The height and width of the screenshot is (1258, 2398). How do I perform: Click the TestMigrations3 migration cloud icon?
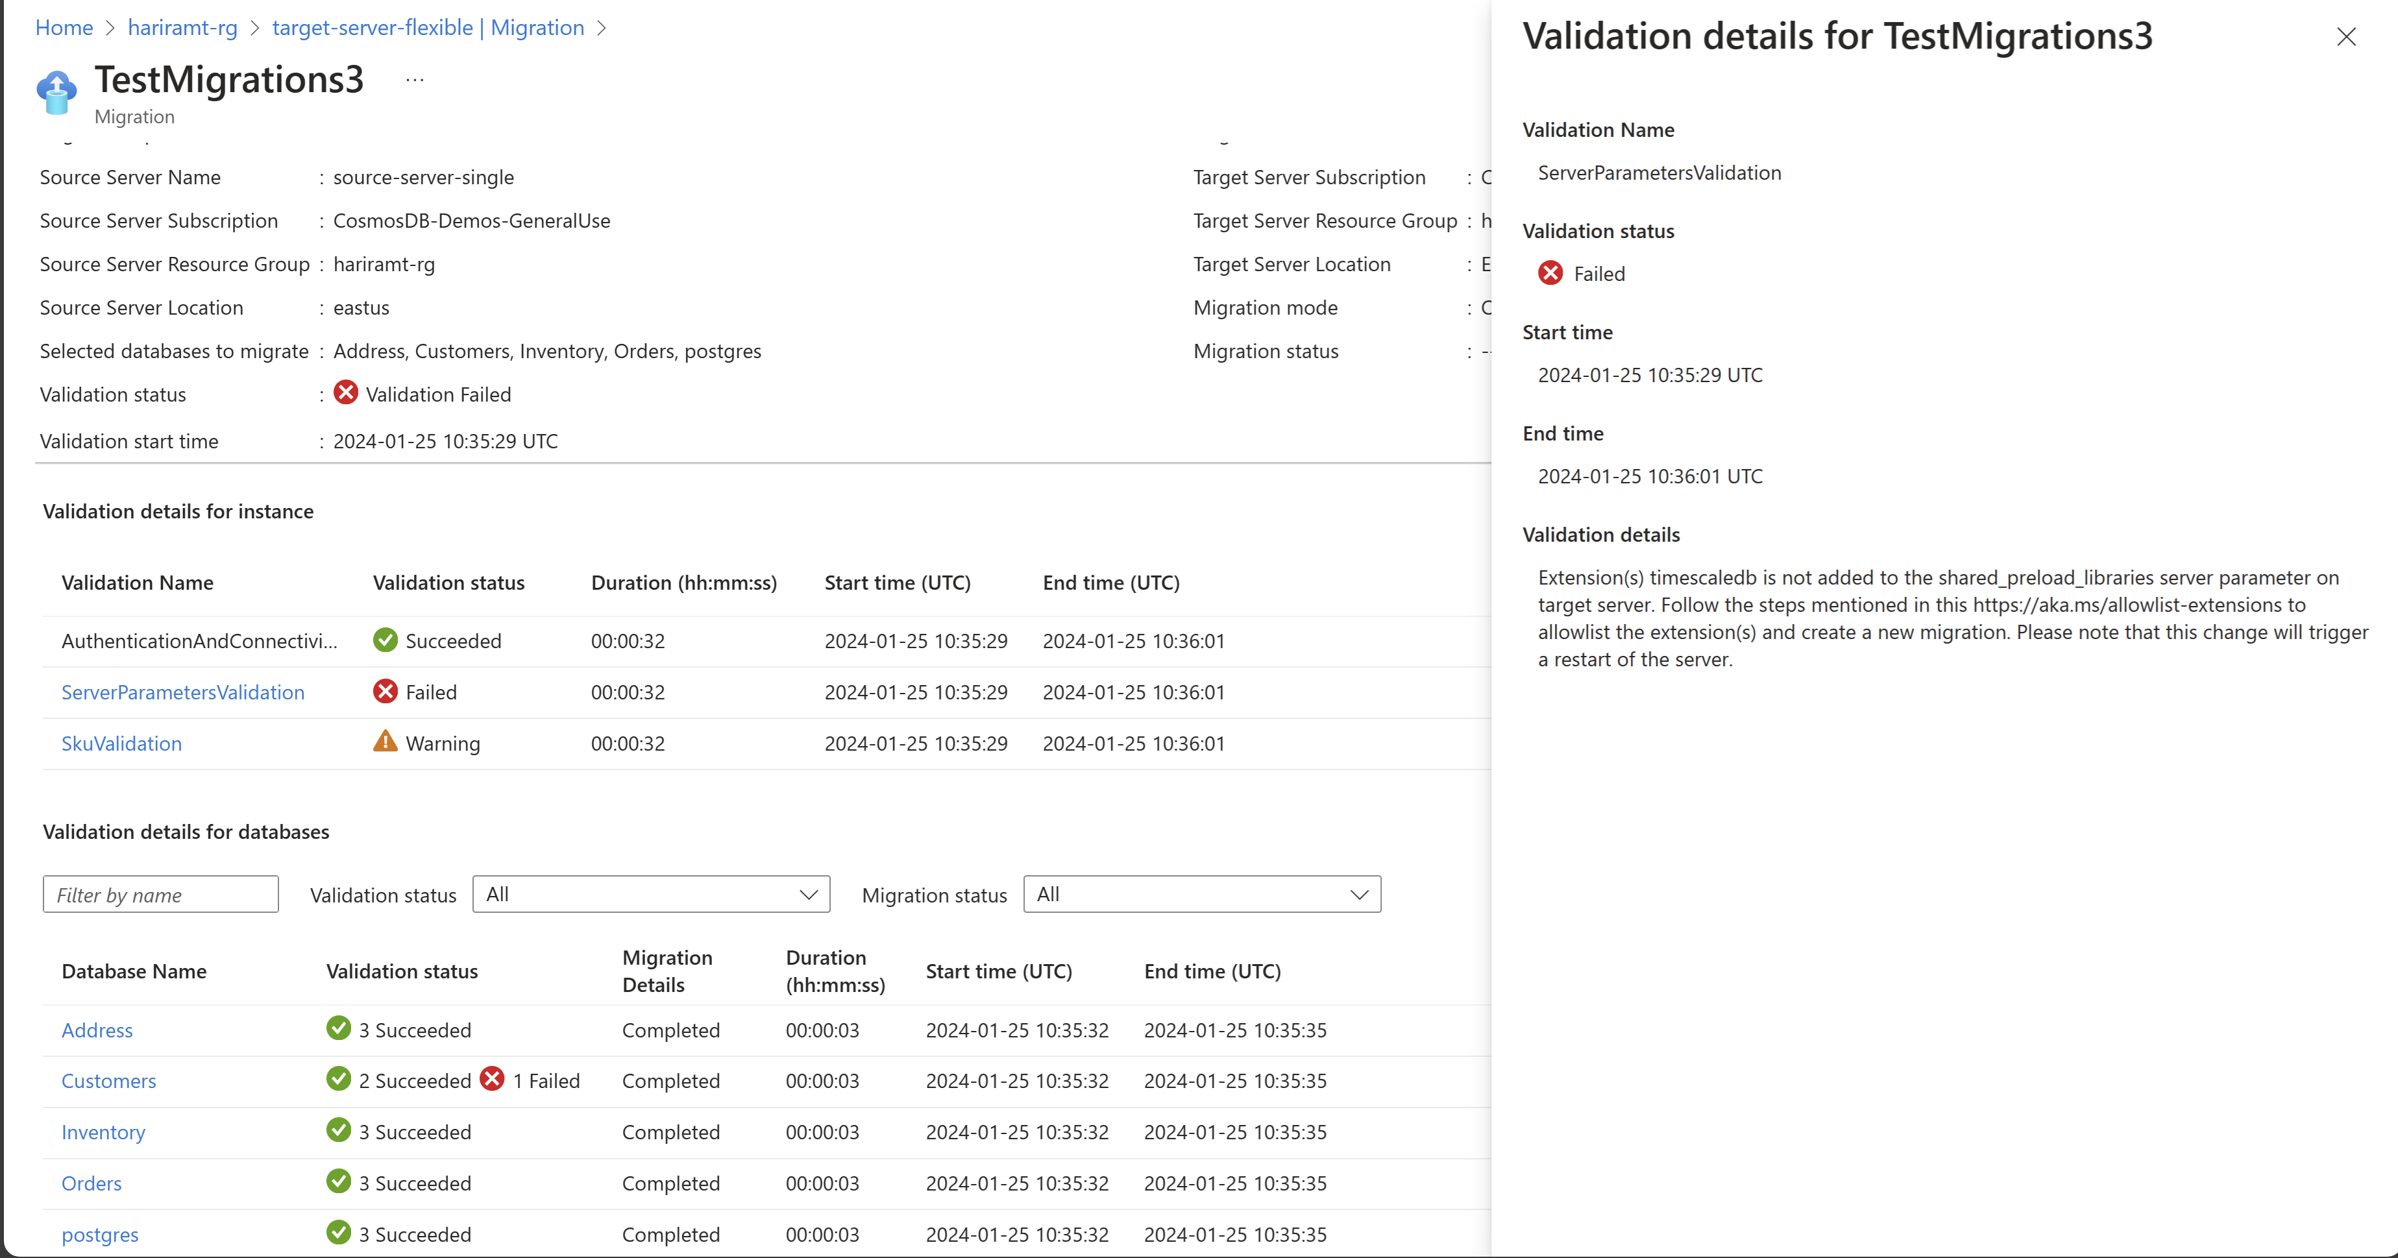click(56, 92)
